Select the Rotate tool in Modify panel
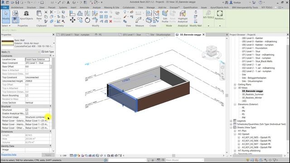290x163 pixels. click(87, 20)
